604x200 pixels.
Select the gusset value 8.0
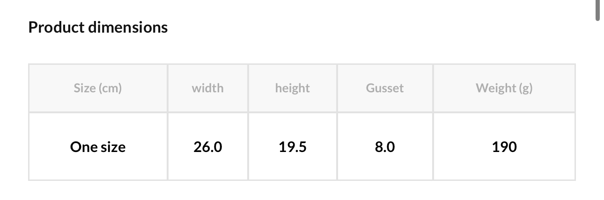pos(385,147)
